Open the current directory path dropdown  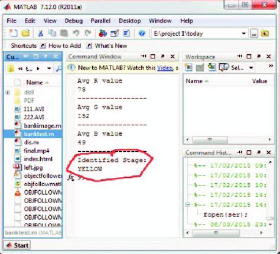(x=244, y=34)
